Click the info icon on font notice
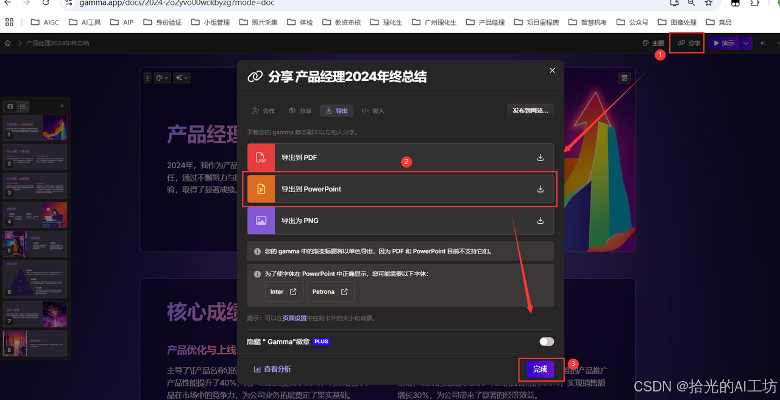 (258, 274)
